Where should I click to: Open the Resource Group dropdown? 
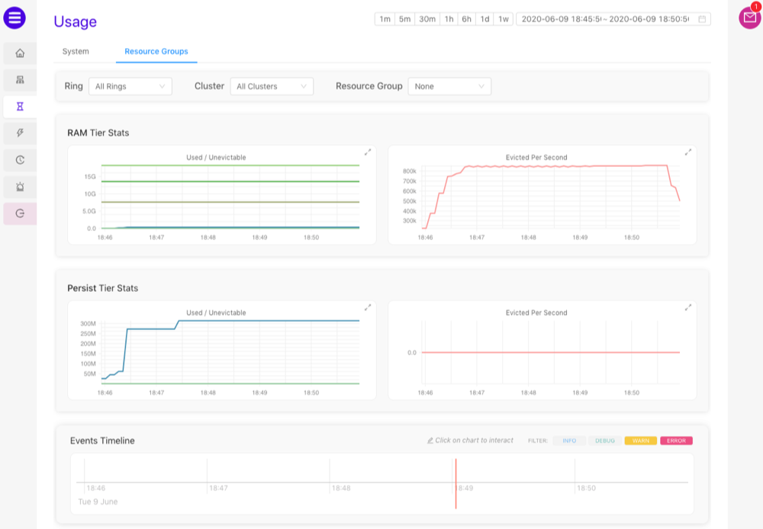[449, 86]
